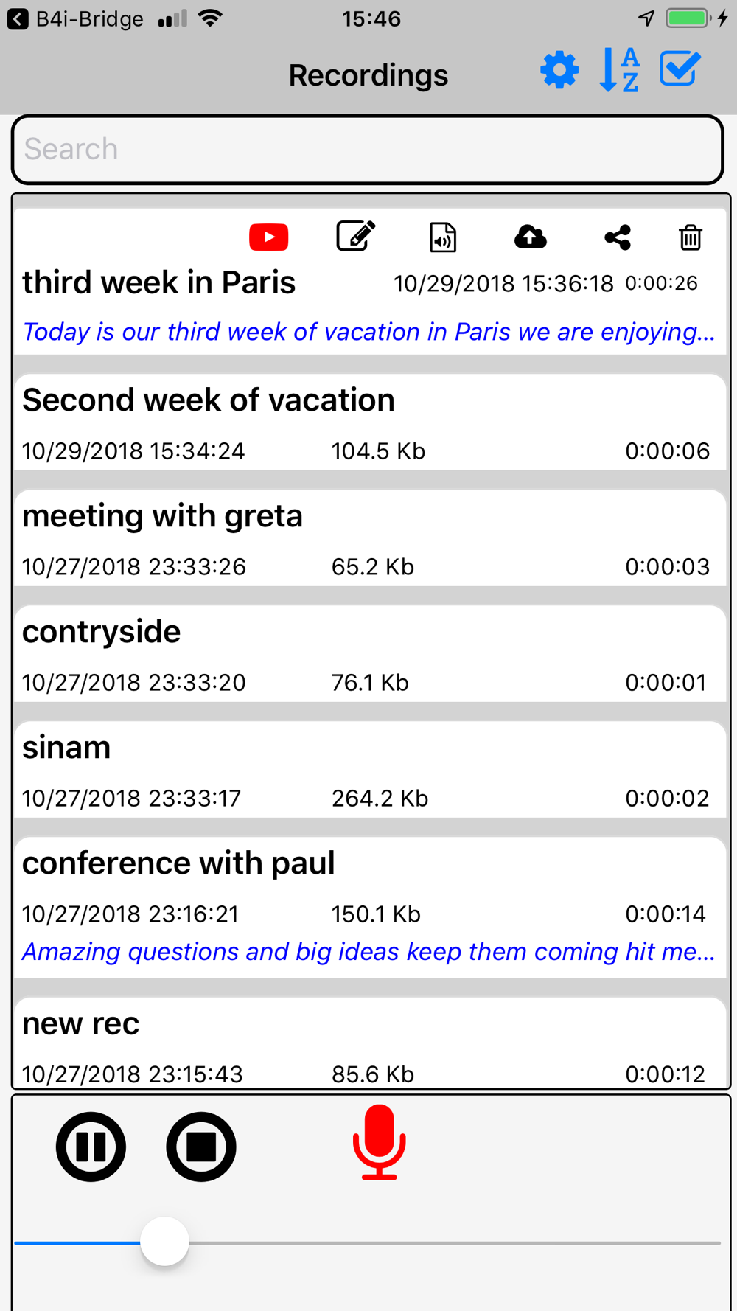
Task: Expand the conference with paul transcript text
Action: tap(368, 952)
